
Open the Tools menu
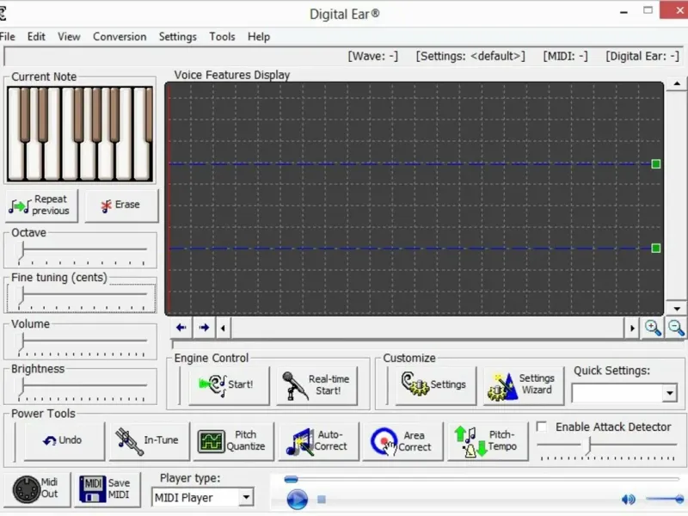coord(222,37)
